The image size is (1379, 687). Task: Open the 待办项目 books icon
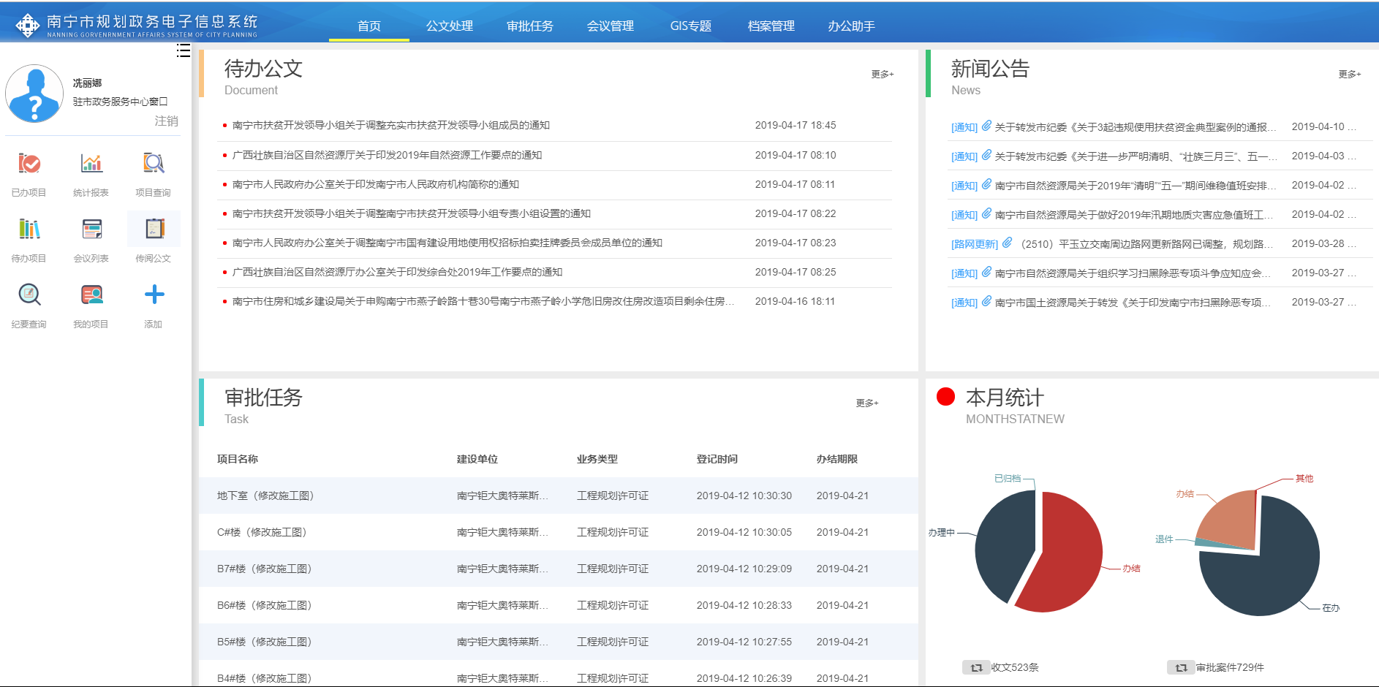pos(29,229)
